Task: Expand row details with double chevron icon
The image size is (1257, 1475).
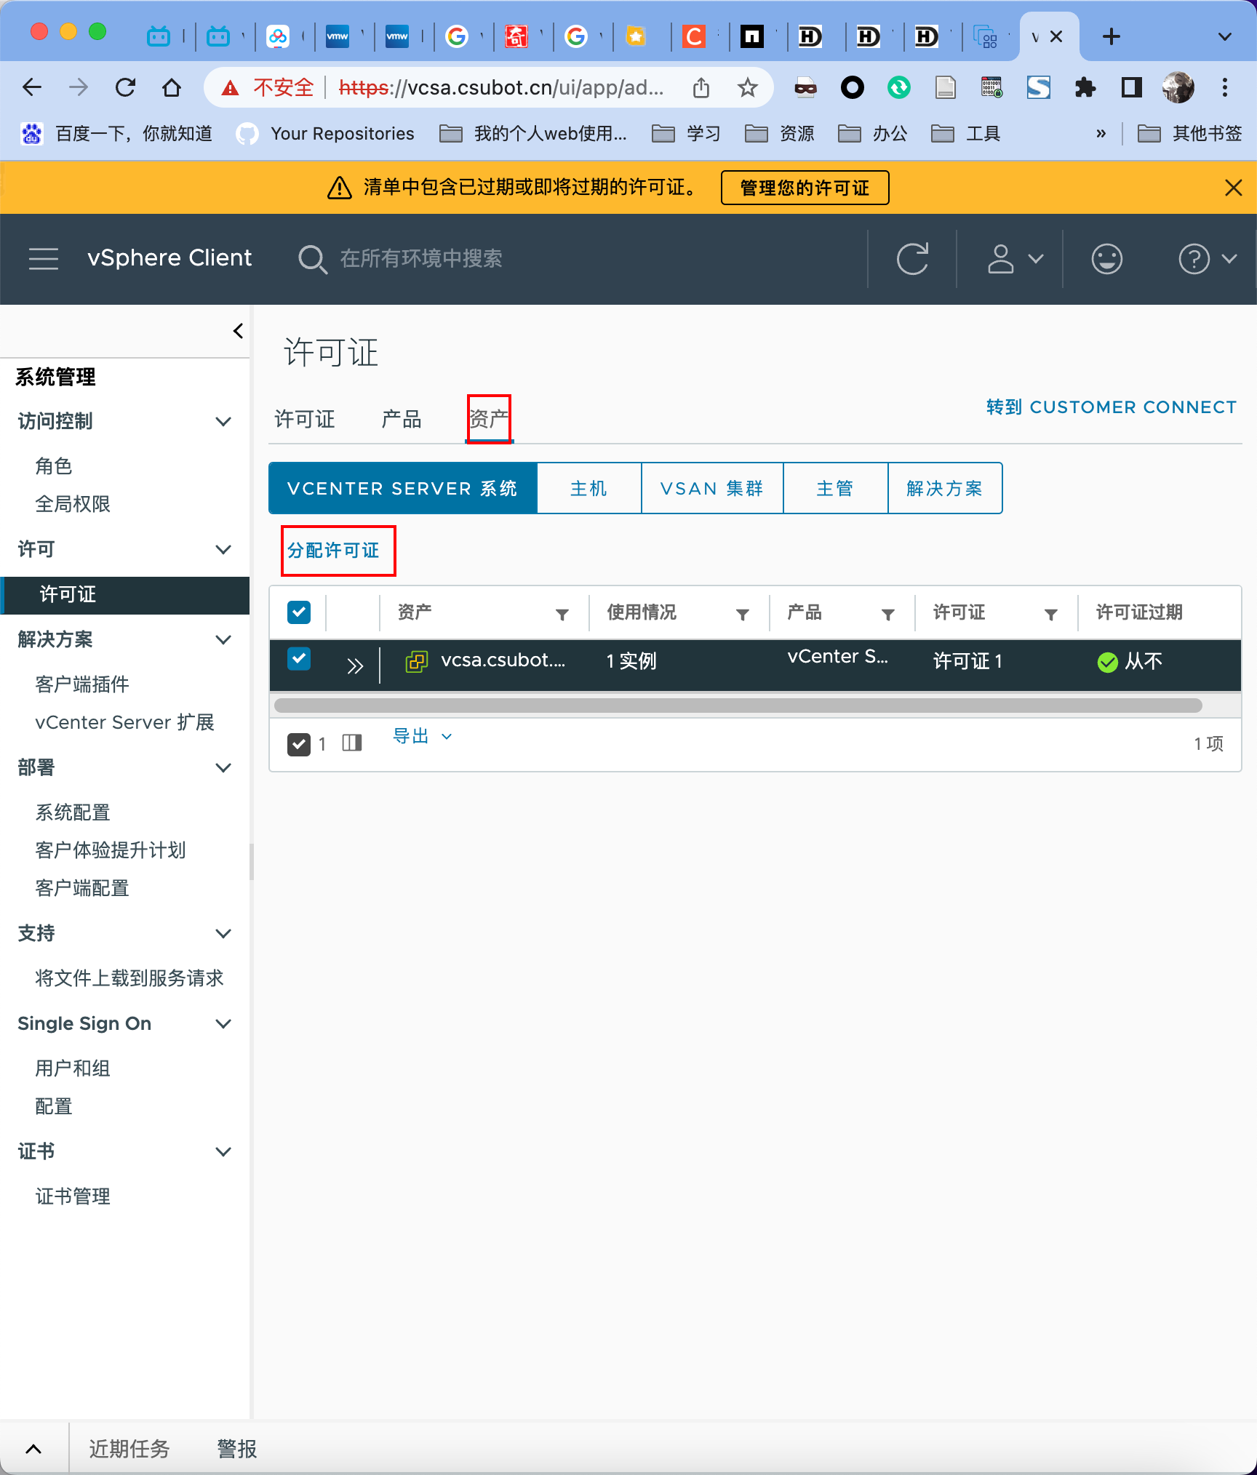Action: pyautogui.click(x=355, y=665)
